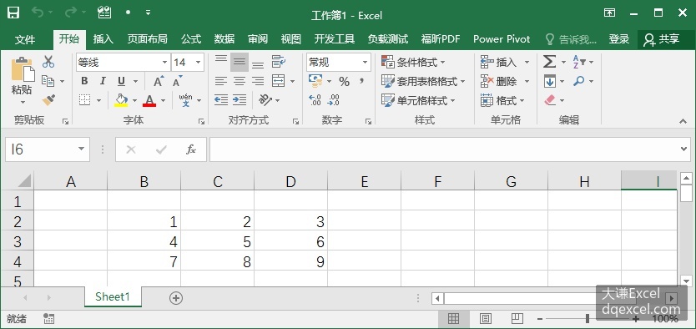Click the Increase Indent icon
The width and height of the screenshot is (696, 329).
tap(240, 100)
